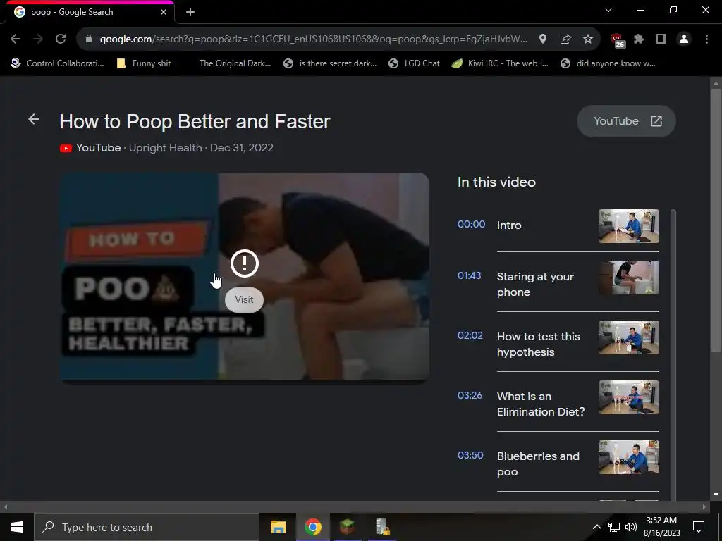
Task: Open the Kiwi IRC bookmark
Action: pyautogui.click(x=500, y=63)
